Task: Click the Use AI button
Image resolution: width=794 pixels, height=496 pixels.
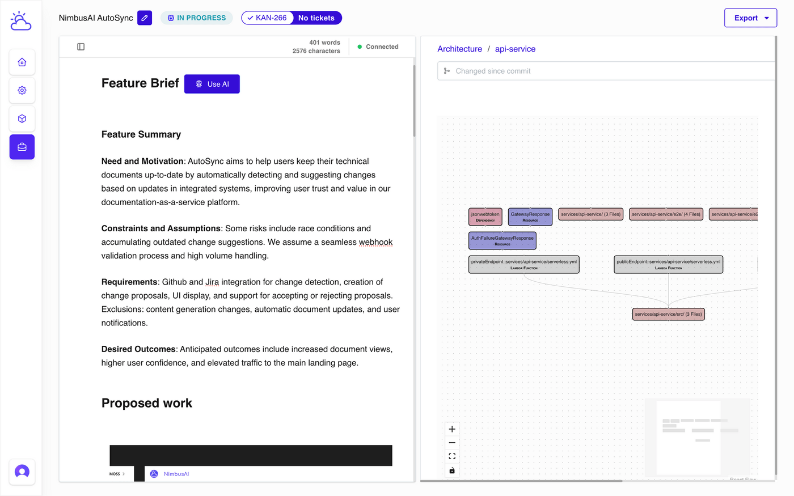Action: [212, 84]
